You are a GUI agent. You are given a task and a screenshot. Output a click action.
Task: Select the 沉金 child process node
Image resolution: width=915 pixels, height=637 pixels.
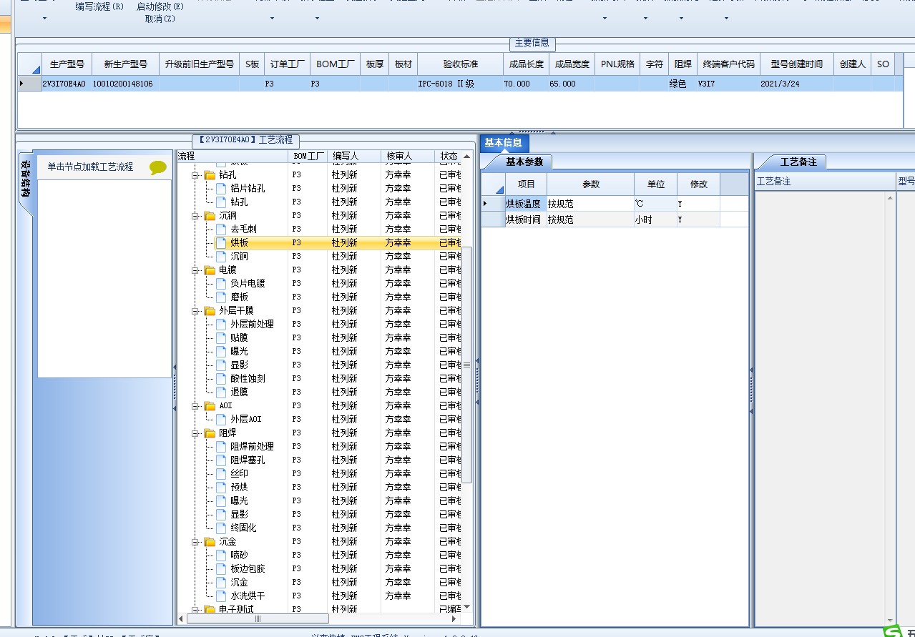coord(239,583)
